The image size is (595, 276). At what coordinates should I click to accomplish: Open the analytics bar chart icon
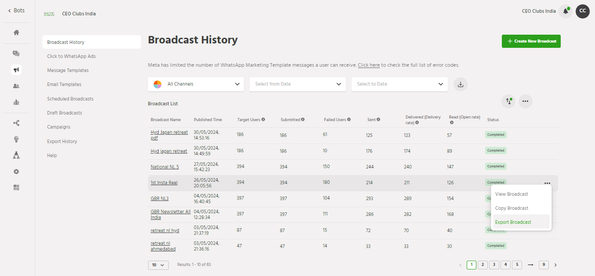(x=16, y=102)
